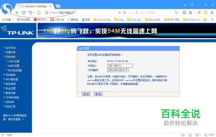Click the 保存 save button
This screenshot has width=216, height=137.
(86, 94)
